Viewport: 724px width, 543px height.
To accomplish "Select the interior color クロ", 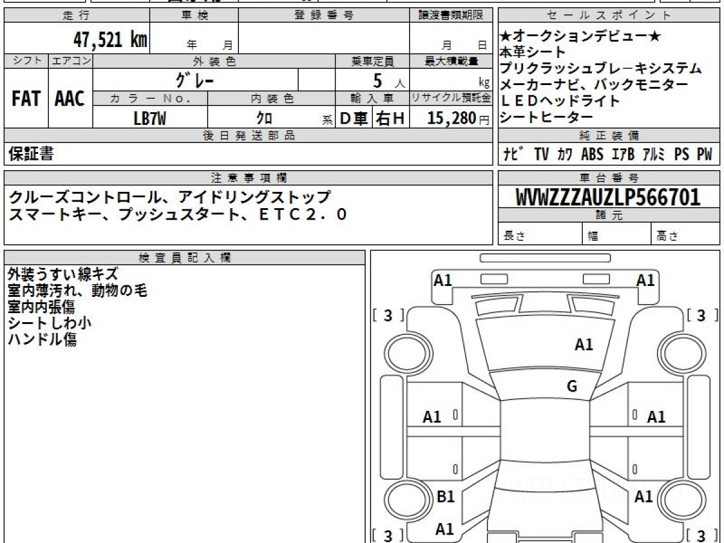I will click(265, 118).
